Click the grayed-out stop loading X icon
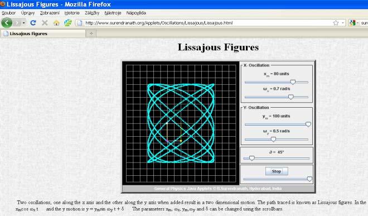Screen dimensions: 368x216 tap(45, 23)
